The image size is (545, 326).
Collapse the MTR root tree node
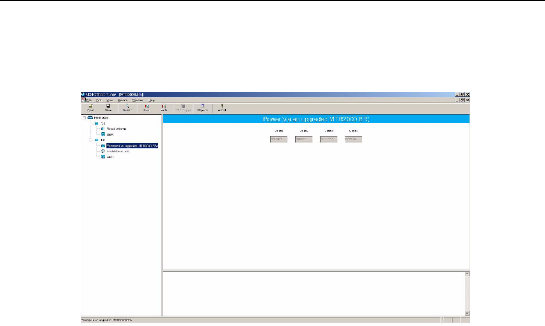pyautogui.click(x=84, y=118)
